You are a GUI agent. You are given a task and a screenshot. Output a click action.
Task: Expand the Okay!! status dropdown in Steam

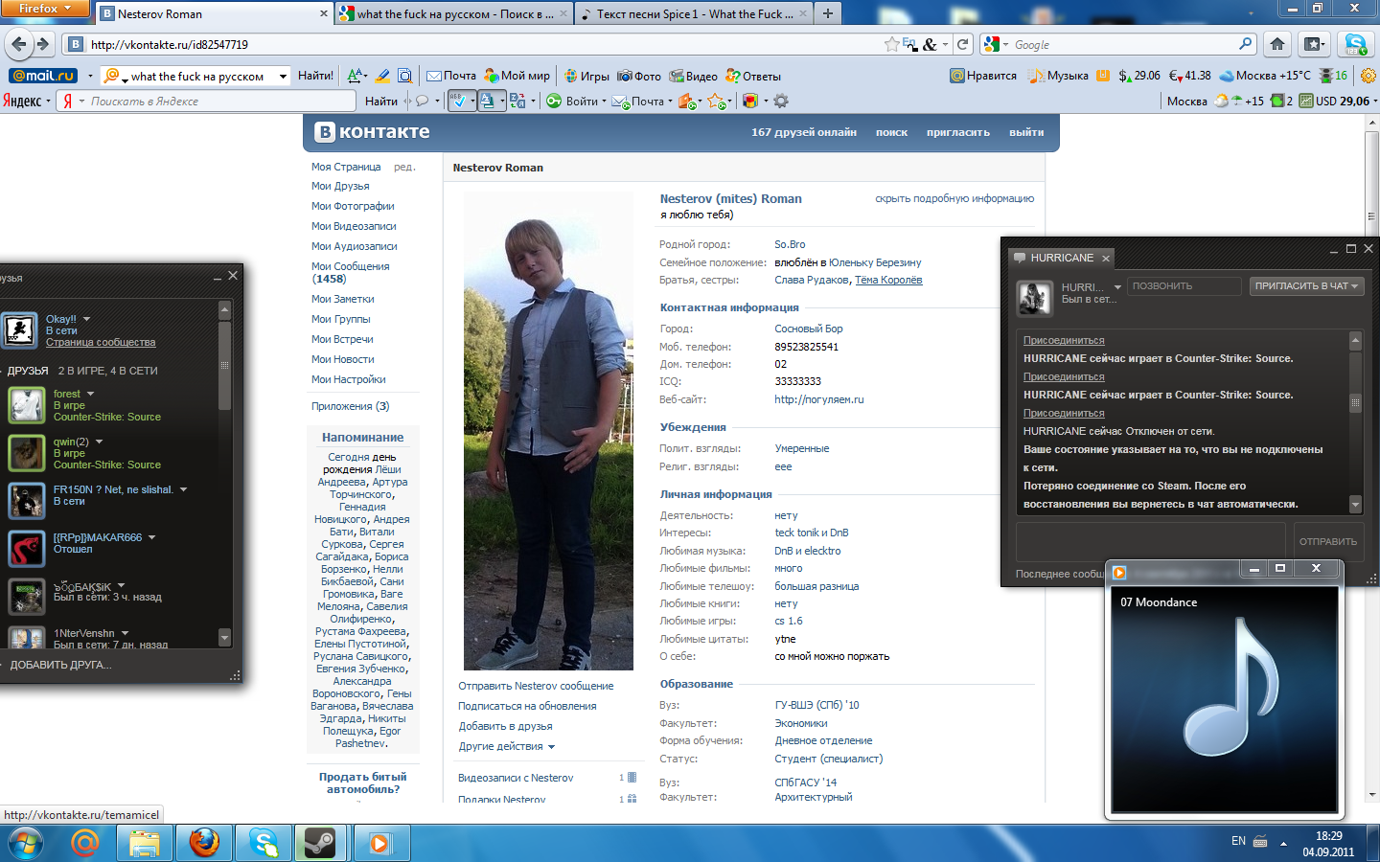86,319
